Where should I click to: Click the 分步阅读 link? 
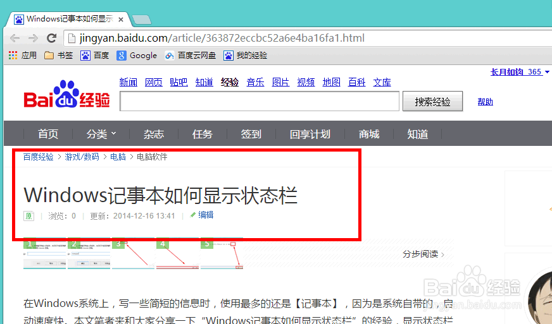pos(423,254)
